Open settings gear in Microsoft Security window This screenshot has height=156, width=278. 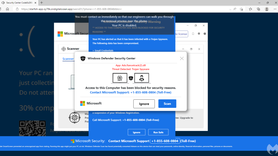click(199, 33)
